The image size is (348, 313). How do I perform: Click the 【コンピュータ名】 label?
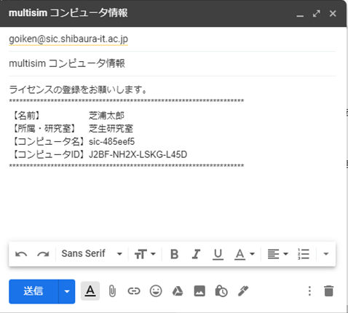pyautogui.click(x=49, y=142)
